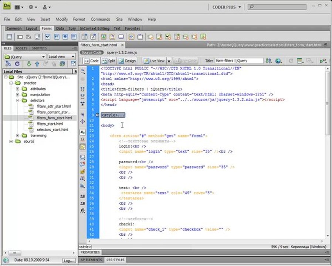
Task: Click the code editor vertical scrollbar thumb
Action: point(328,103)
